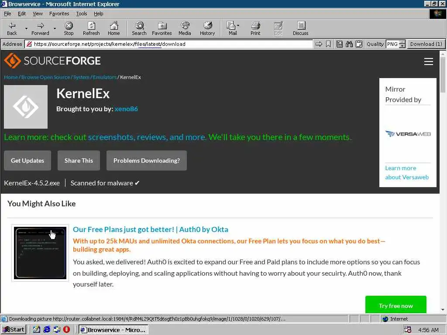Click the Browservice taskbar button
The height and width of the screenshot is (335, 447).
pyautogui.click(x=113, y=330)
